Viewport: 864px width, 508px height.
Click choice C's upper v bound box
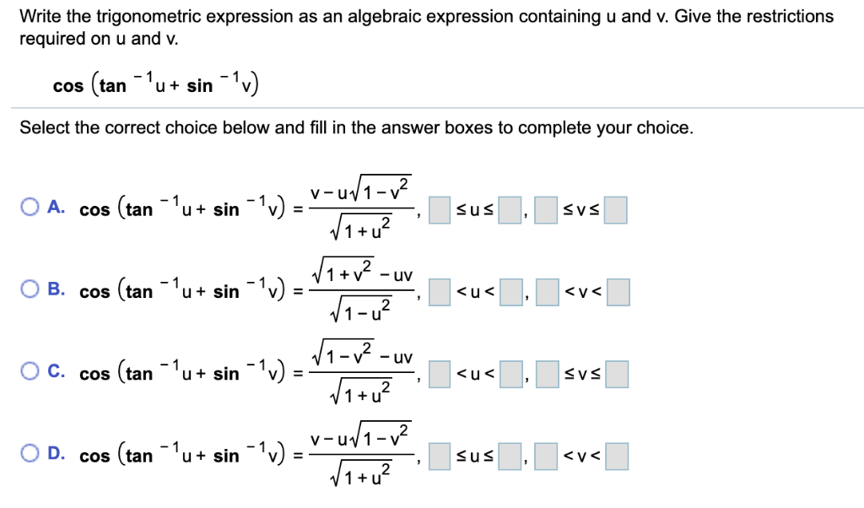tap(616, 374)
